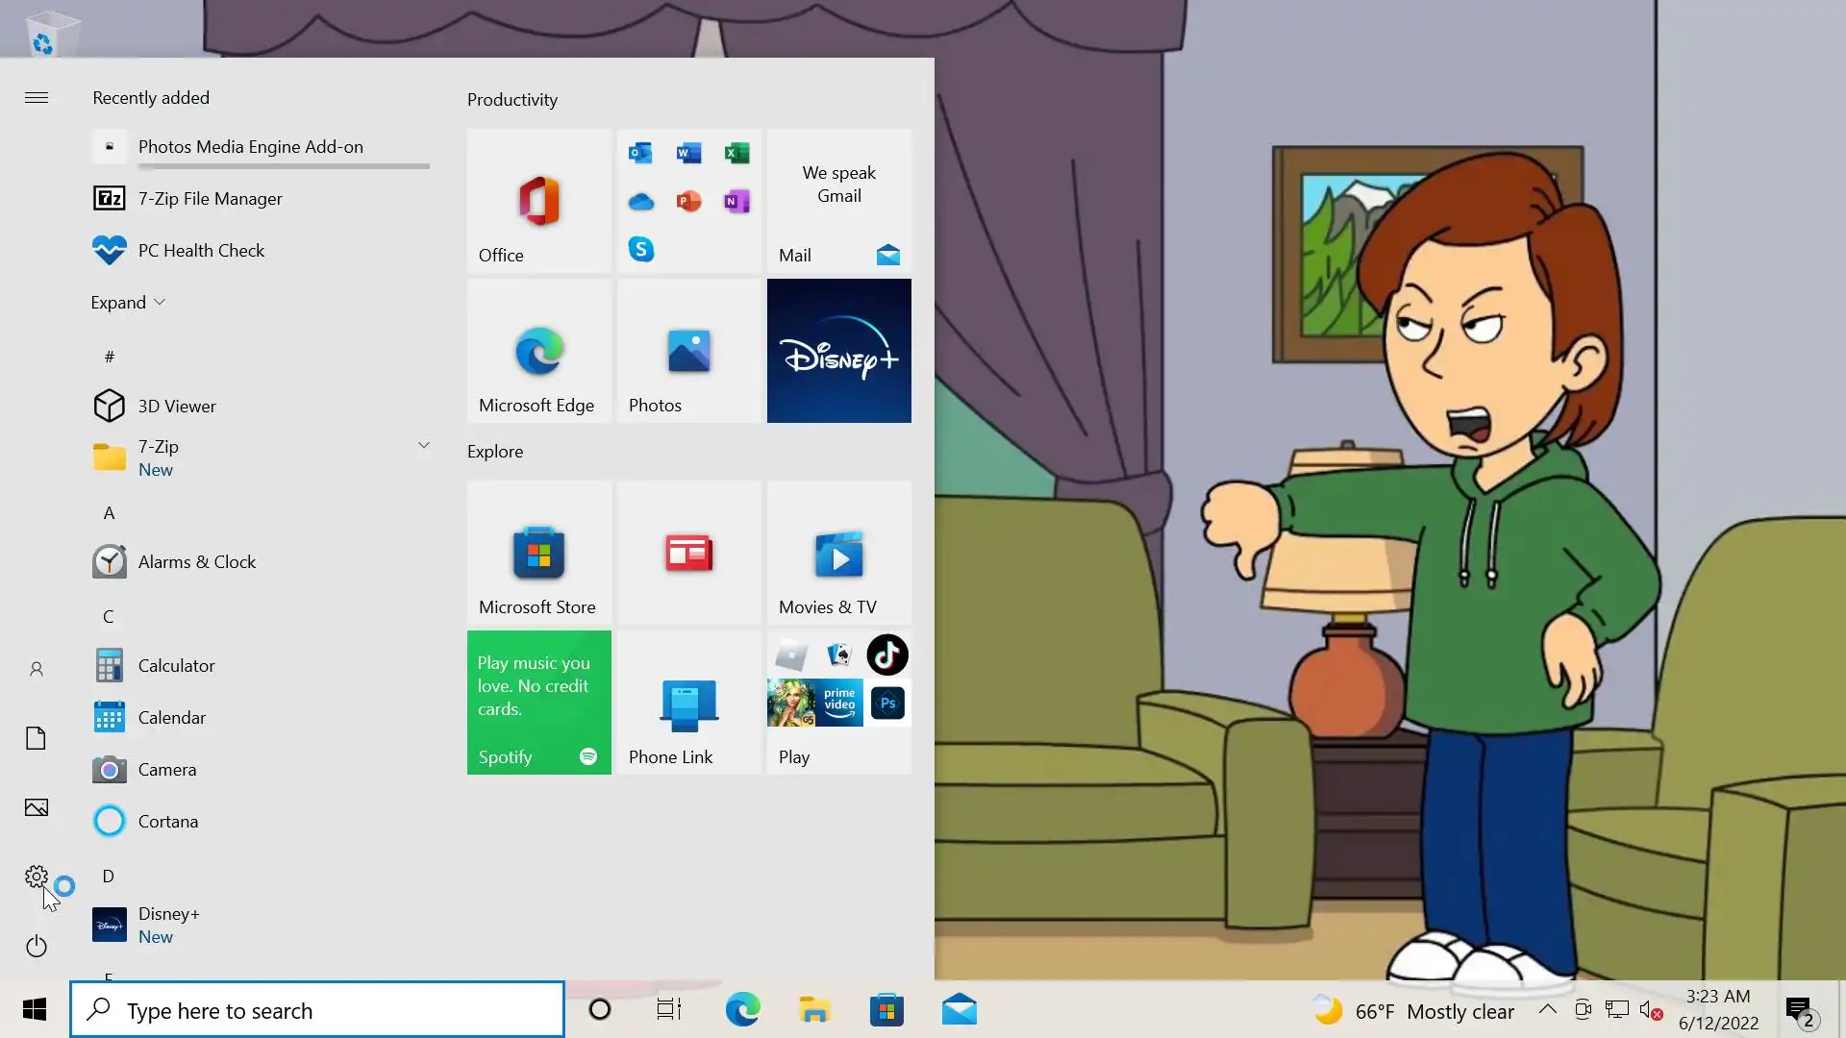The height and width of the screenshot is (1038, 1846).
Task: Click Photos Media Engine install progress bar
Action: pyautogui.click(x=283, y=166)
